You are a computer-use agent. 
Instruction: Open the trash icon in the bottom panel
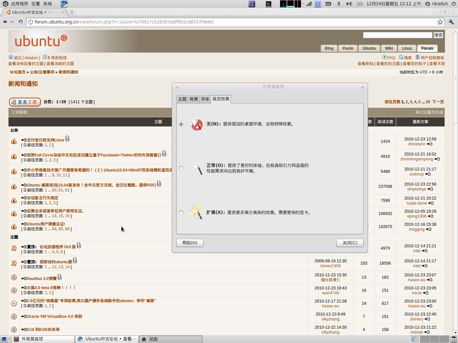(454, 339)
